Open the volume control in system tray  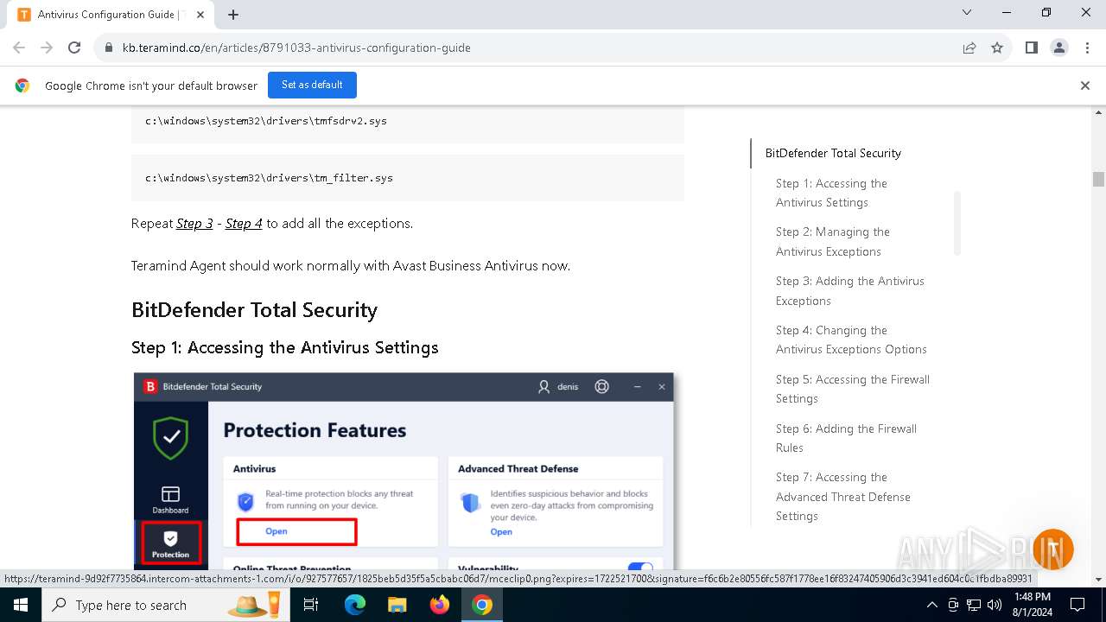[995, 605]
